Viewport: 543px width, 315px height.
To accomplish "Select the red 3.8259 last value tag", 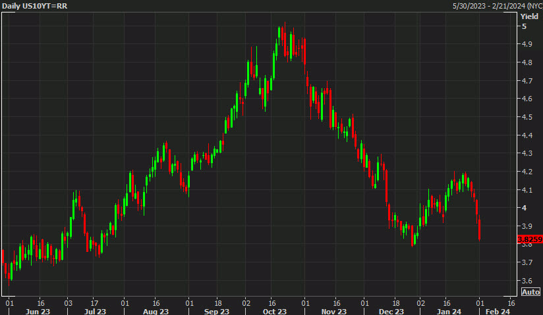I will (x=530, y=239).
